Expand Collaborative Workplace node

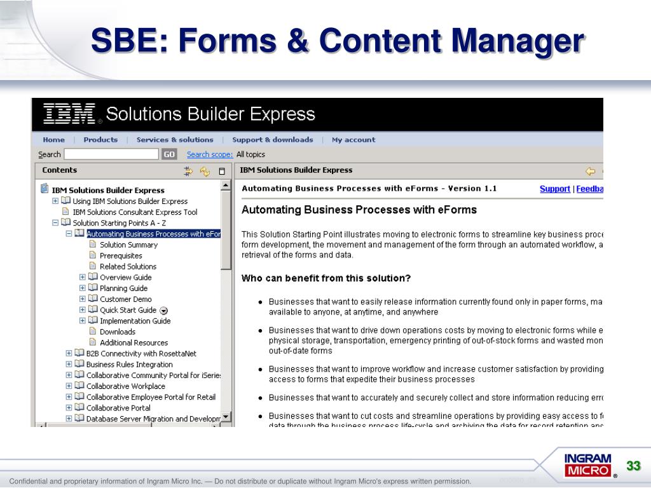[x=69, y=386]
